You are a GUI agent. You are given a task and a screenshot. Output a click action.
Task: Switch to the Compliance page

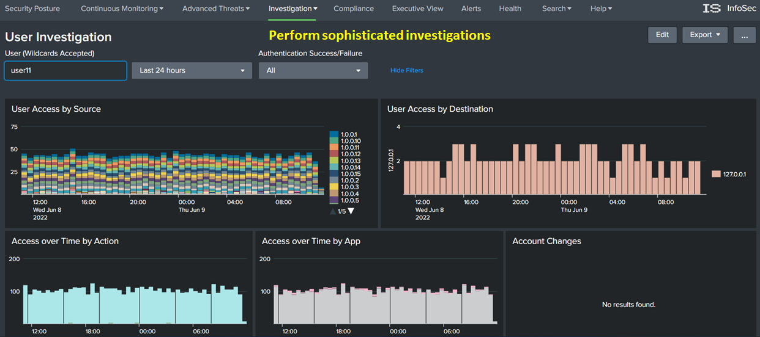point(354,9)
